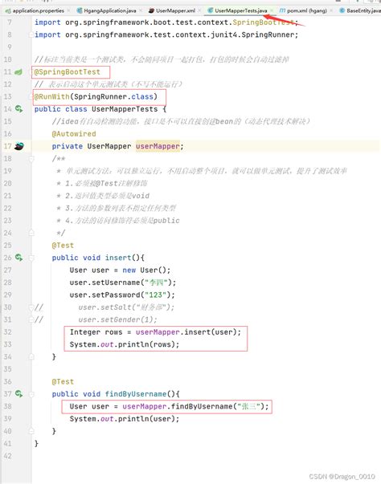Image resolution: width=381 pixels, height=484 pixels.
Task: Collapse the Javadoc comment block starting with /**
Action: click(31, 159)
